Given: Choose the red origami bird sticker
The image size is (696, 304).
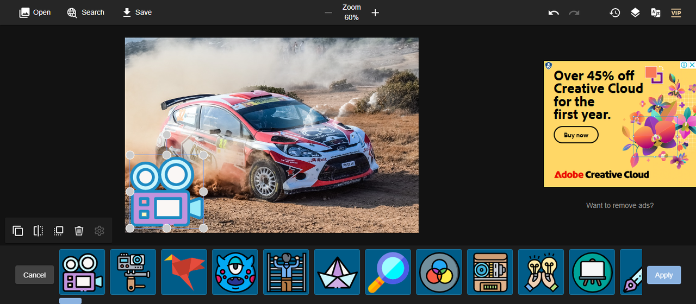Looking at the screenshot, I should point(184,272).
